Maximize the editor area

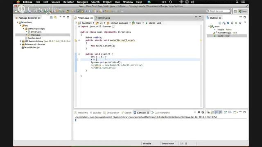tap(200, 17)
